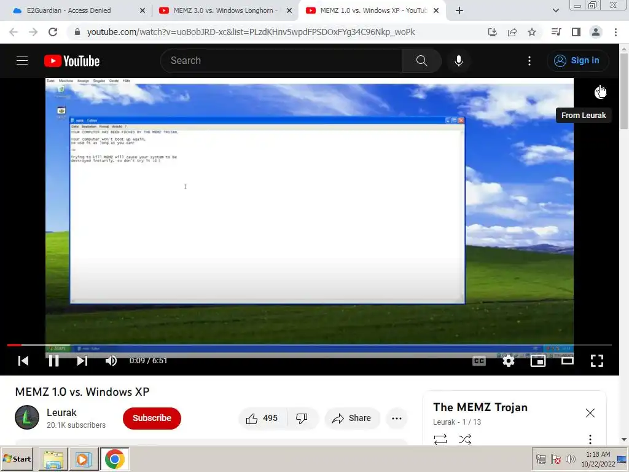Viewport: 629px width, 472px height.
Task: Toggle shuffle playlist
Action: pyautogui.click(x=464, y=439)
